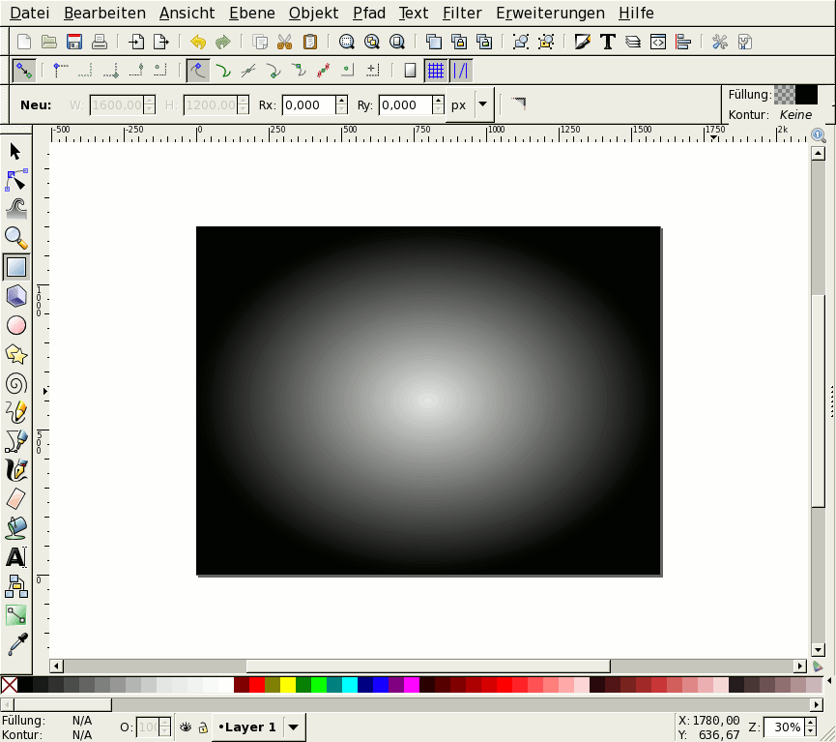
Task: Toggle layer visibility eye icon
Action: pos(185,727)
